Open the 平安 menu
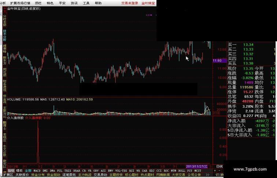Viewport: 277px width, 178px height. (62, 3)
